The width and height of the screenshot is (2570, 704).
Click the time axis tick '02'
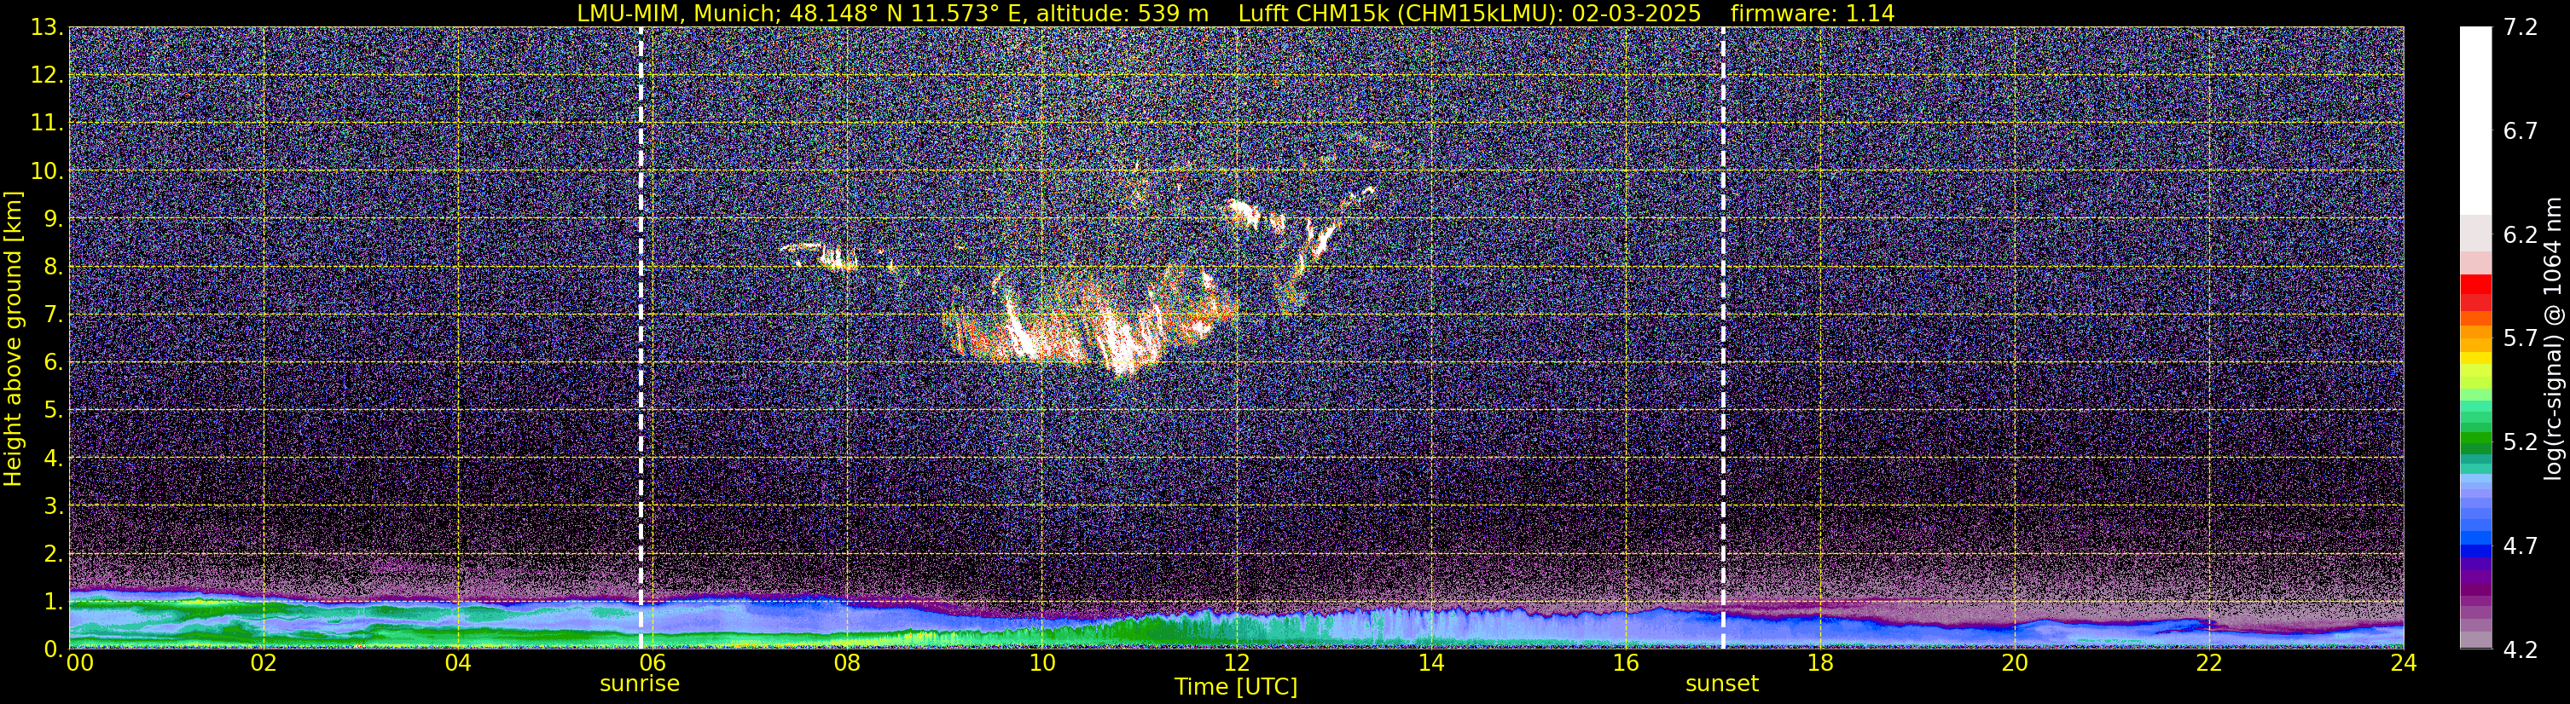pyautogui.click(x=263, y=663)
